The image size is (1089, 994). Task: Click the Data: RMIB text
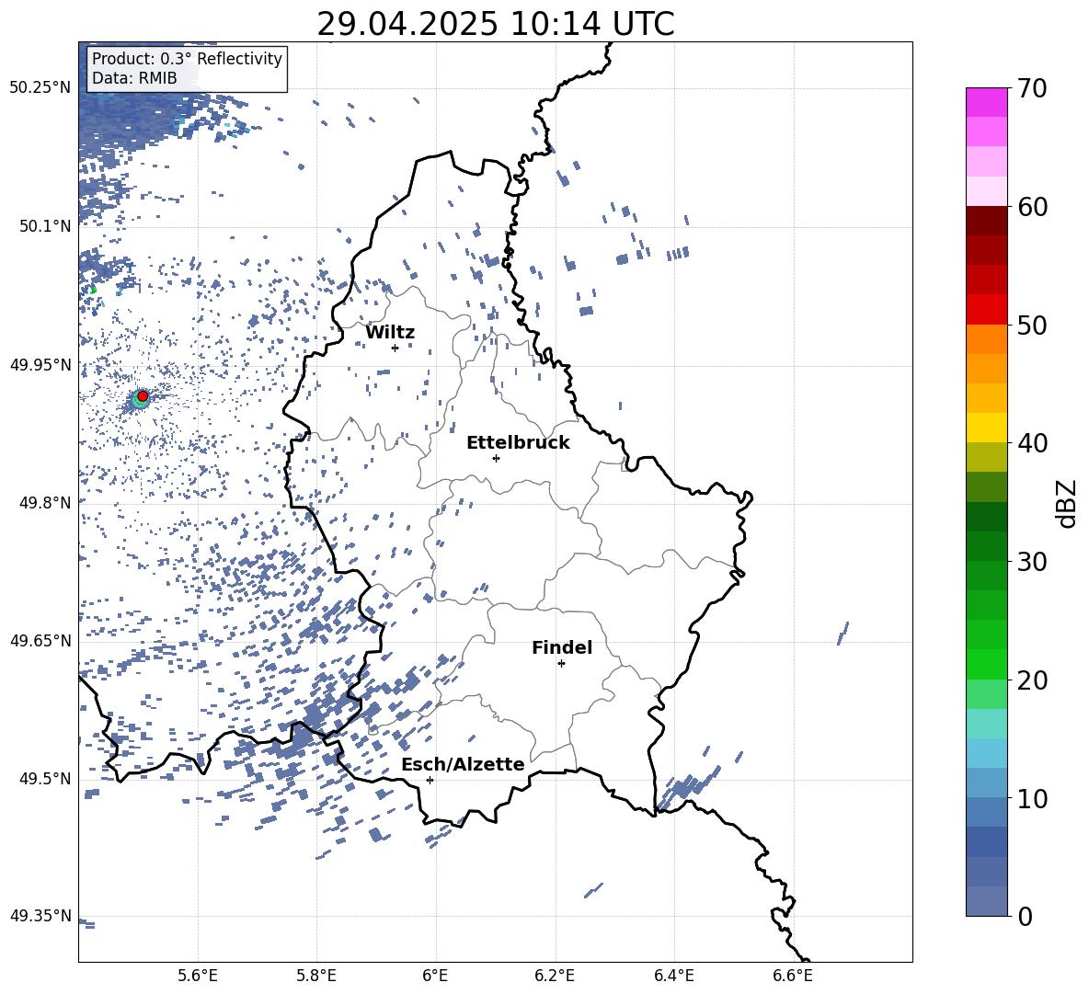134,78
